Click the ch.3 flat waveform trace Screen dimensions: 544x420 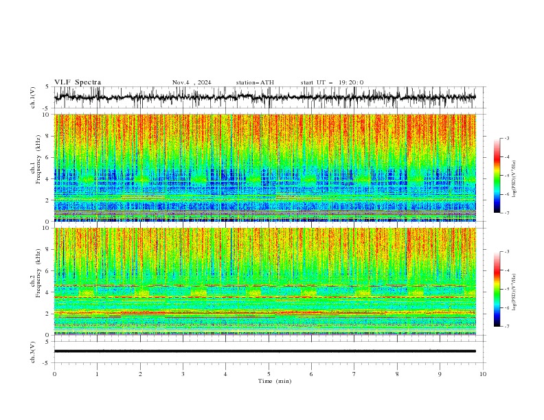[x=264, y=351]
